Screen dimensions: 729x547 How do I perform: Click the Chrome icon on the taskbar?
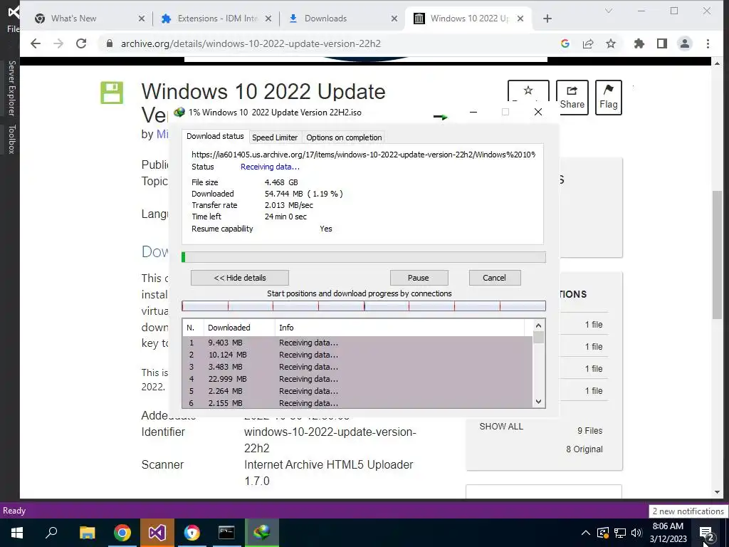(x=122, y=533)
